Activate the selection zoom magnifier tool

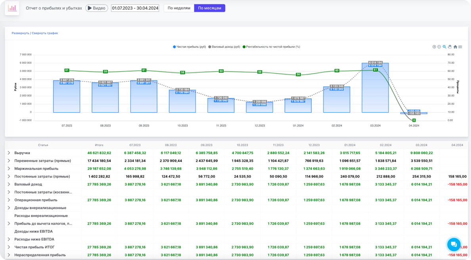pos(444,47)
